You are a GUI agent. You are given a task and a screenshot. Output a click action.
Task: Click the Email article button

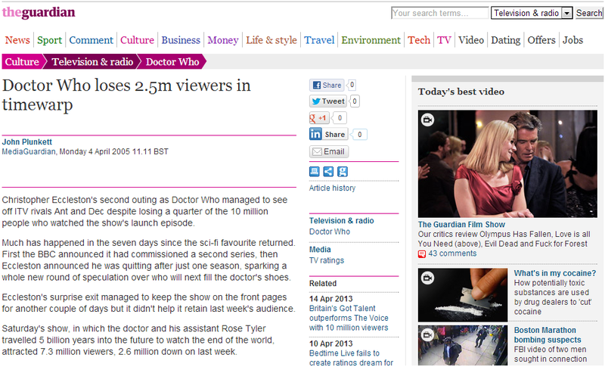tap(329, 151)
